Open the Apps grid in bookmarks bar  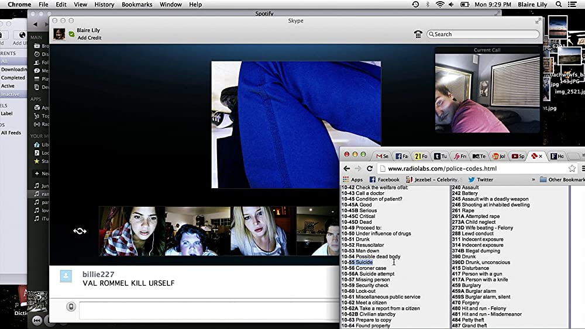click(x=353, y=179)
